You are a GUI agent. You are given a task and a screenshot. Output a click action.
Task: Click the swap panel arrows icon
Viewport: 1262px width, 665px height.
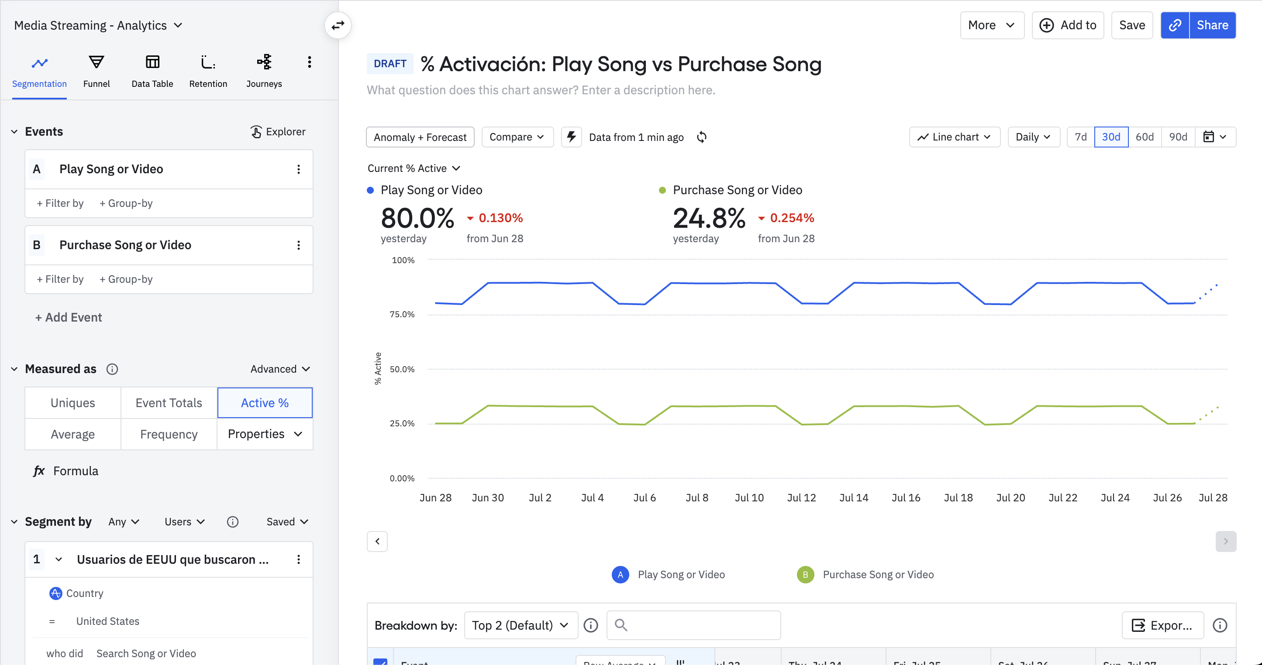(x=338, y=25)
